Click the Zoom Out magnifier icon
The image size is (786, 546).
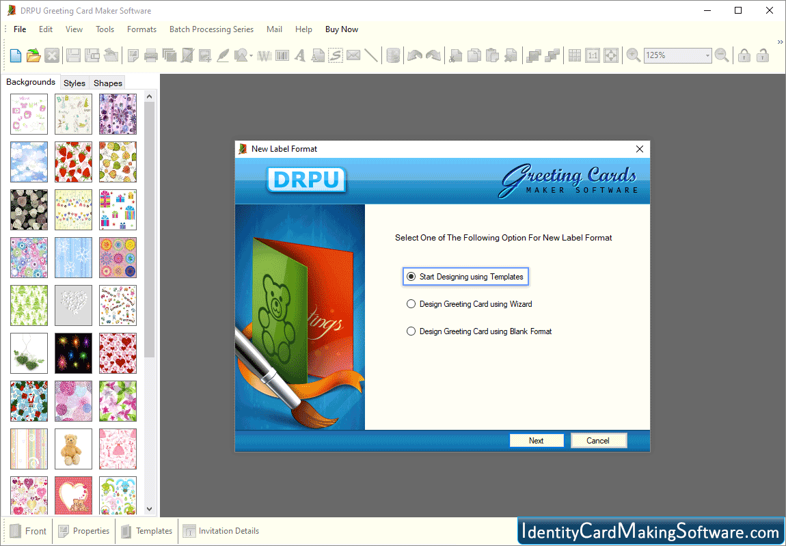pyautogui.click(x=722, y=55)
